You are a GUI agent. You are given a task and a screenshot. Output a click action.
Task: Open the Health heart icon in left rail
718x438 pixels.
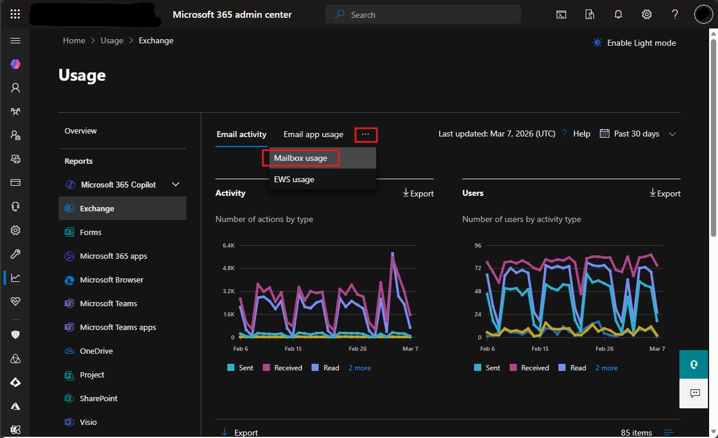(15, 301)
